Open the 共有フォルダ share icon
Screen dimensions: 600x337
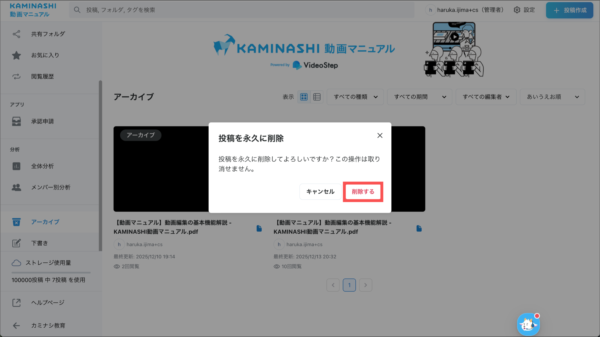(16, 34)
